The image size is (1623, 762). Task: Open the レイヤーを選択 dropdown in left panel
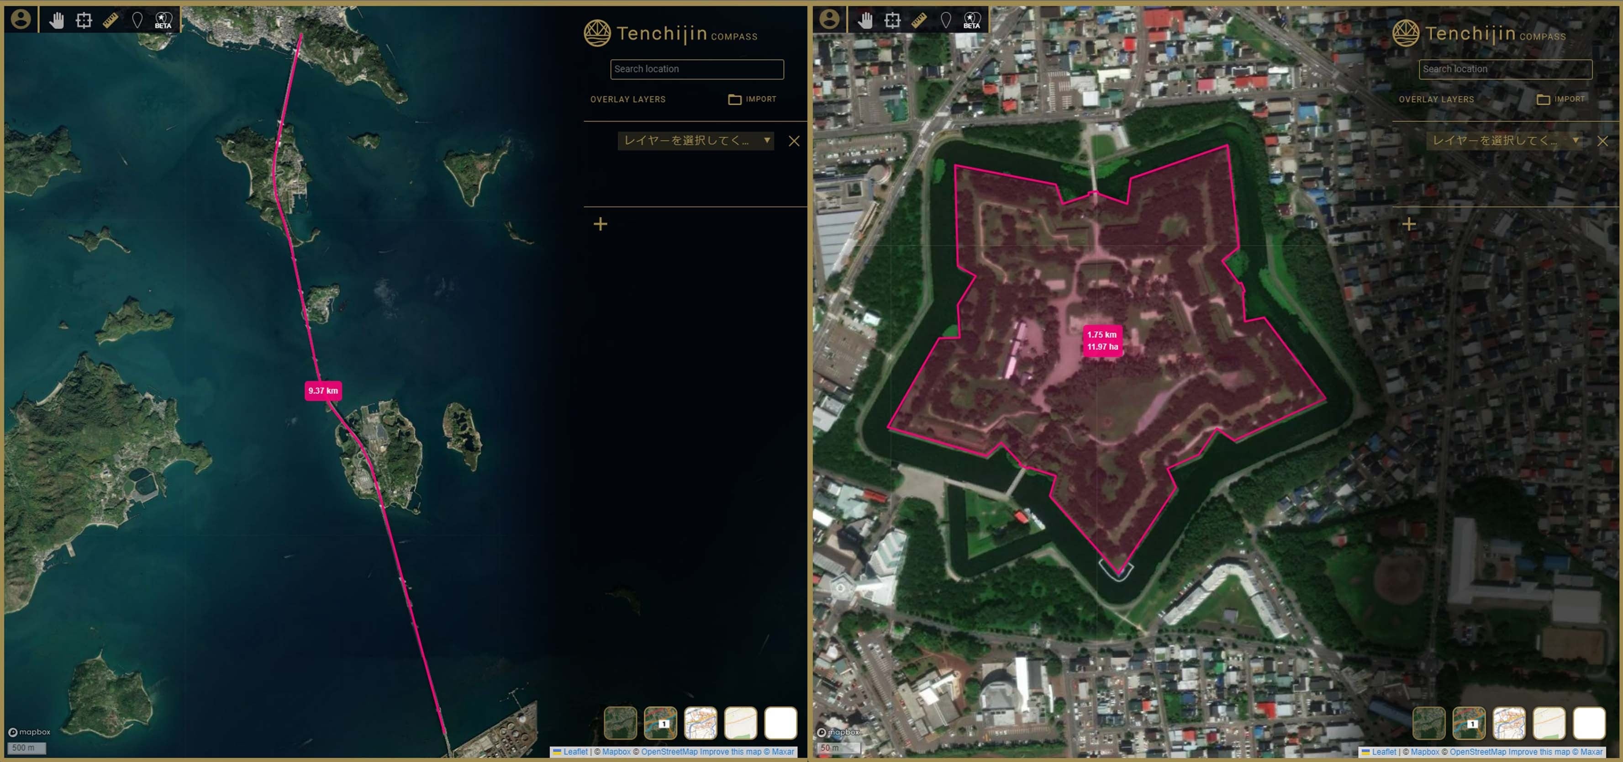(696, 141)
